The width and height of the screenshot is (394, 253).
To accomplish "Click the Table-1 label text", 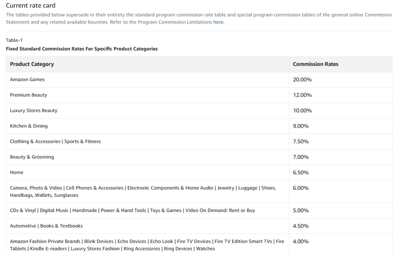I will (x=14, y=40).
